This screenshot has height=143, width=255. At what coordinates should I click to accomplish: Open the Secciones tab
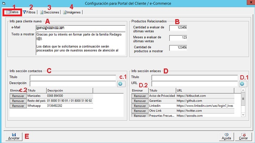coord(50,12)
